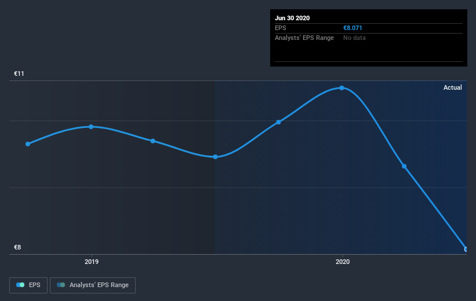The width and height of the screenshot is (476, 301).
Task: Click the Analysts' EPS Range color icon
Action: coord(61,285)
